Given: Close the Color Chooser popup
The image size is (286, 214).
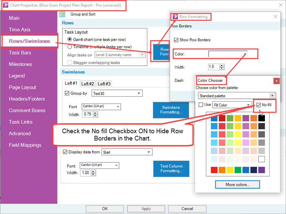Looking at the screenshot, I should click(276, 81).
